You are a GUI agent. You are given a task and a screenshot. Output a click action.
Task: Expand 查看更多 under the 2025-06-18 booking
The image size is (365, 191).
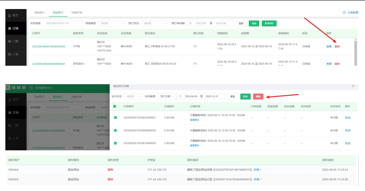[x=194, y=145]
